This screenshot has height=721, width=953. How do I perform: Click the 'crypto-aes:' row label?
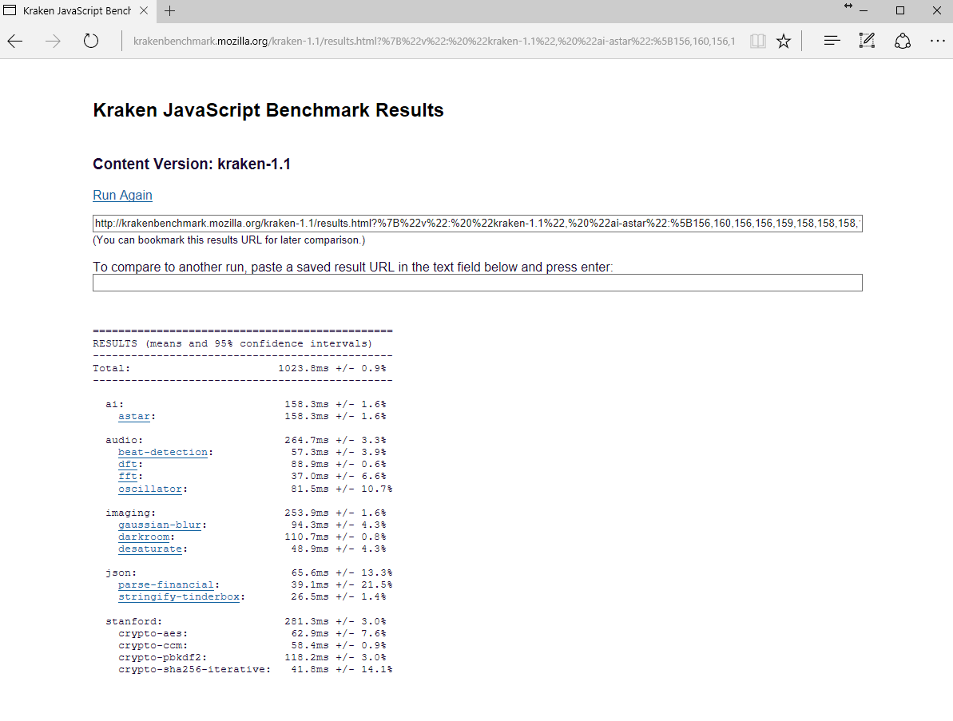point(153,633)
